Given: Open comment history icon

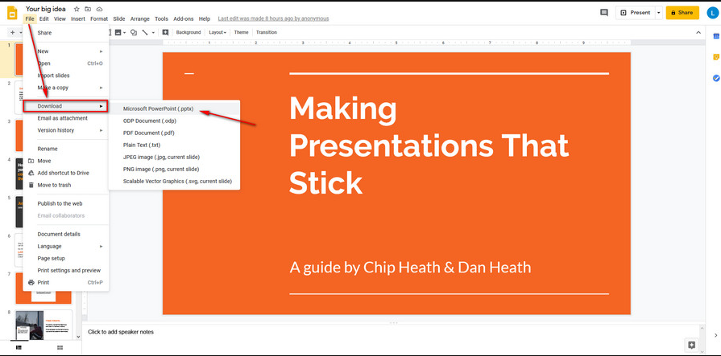Looking at the screenshot, I should [x=604, y=13].
